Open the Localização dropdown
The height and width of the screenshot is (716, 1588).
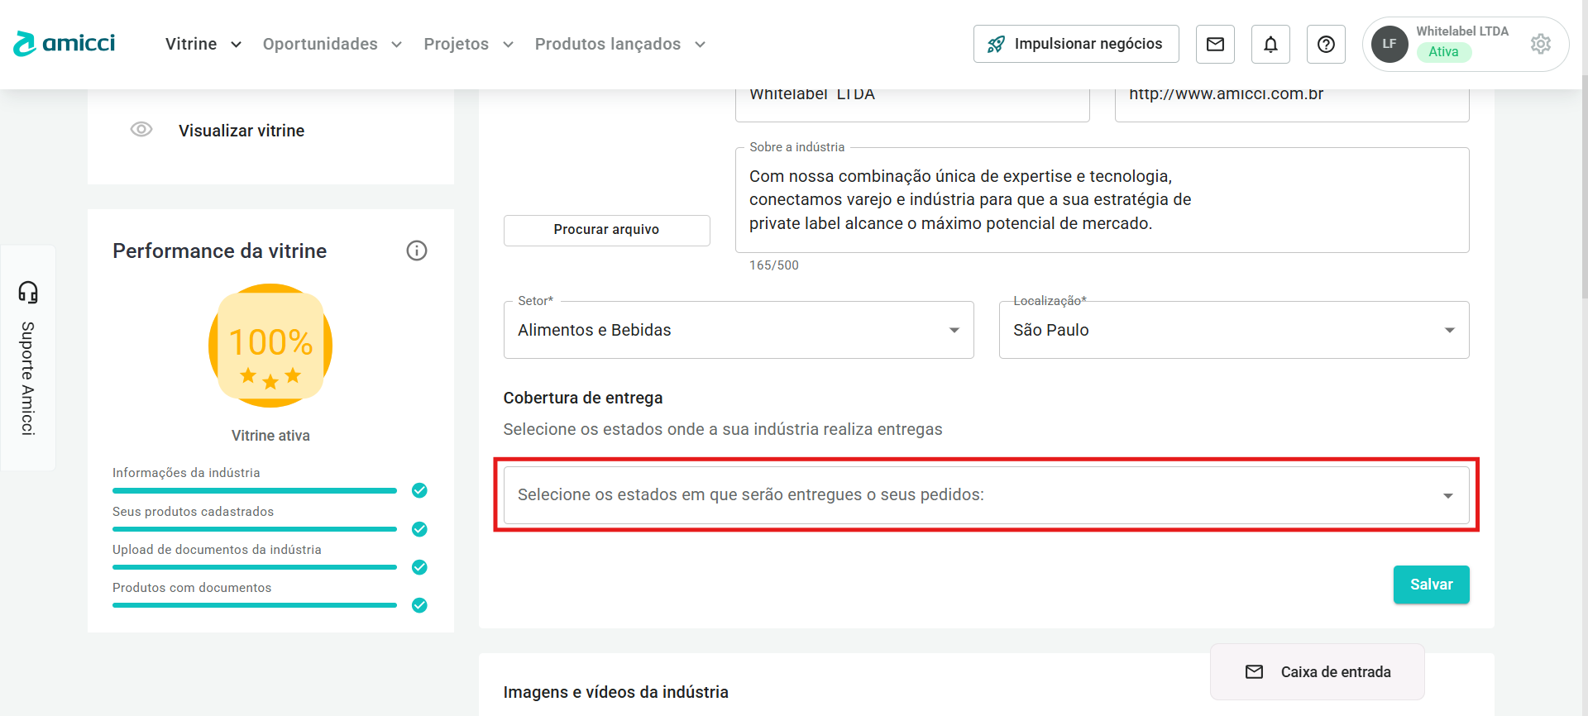1233,330
